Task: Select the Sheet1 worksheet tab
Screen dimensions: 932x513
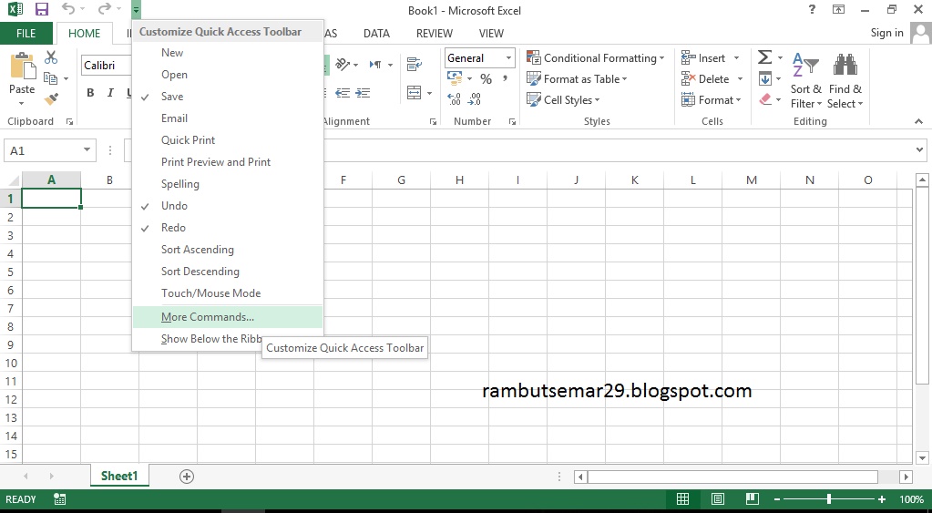Action: [119, 477]
